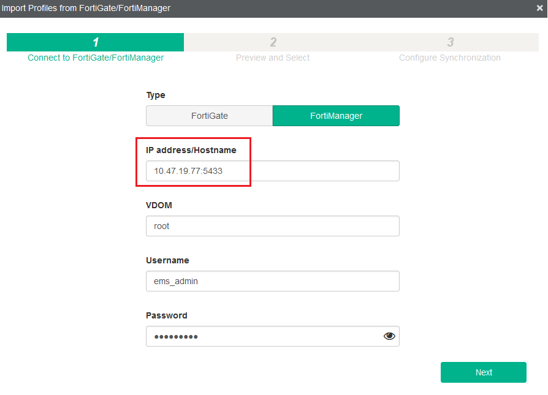The image size is (548, 395).
Task: Go to step 2 in the wizard bar
Action: [x=273, y=42]
